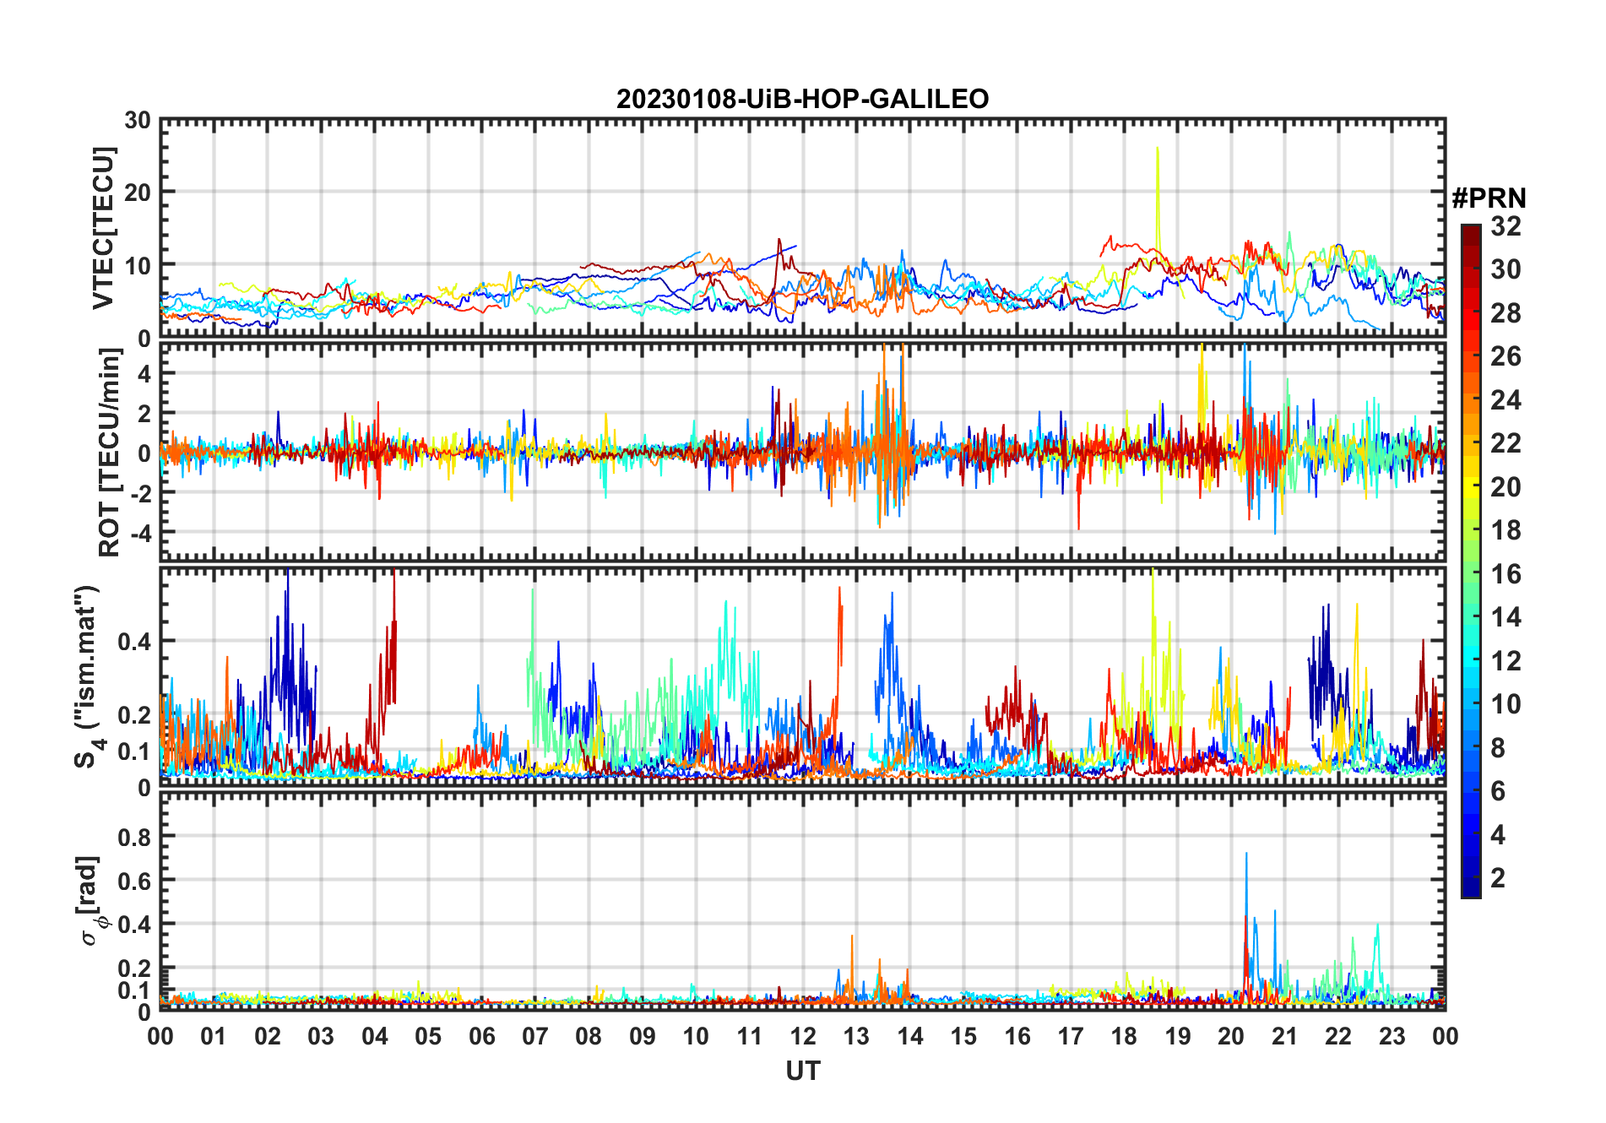
Task: Click the VTEC y-axis tick label 30
Action: 138,121
